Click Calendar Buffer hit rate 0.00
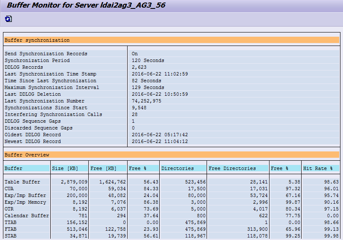This screenshot has height=240, width=343. point(333,216)
